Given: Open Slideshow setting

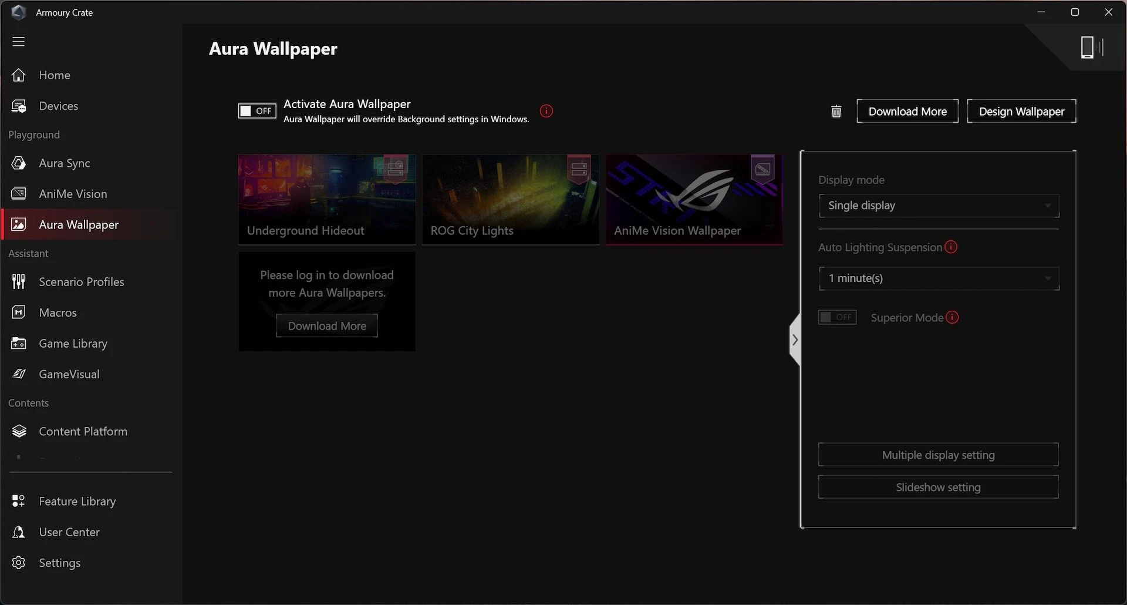Looking at the screenshot, I should (939, 488).
